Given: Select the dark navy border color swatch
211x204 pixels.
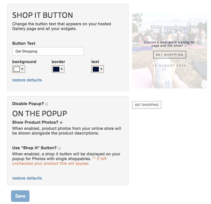Looking at the screenshot, I should [56, 69].
